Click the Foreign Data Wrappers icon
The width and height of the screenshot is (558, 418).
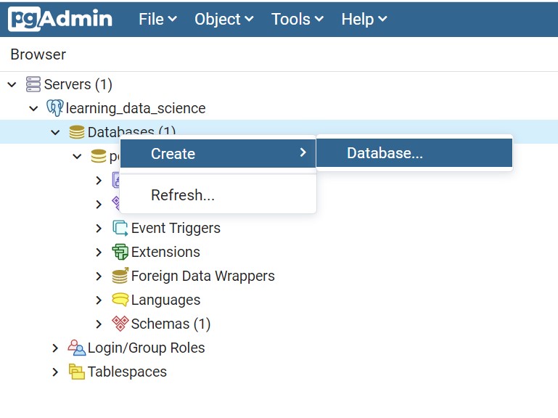click(x=120, y=276)
